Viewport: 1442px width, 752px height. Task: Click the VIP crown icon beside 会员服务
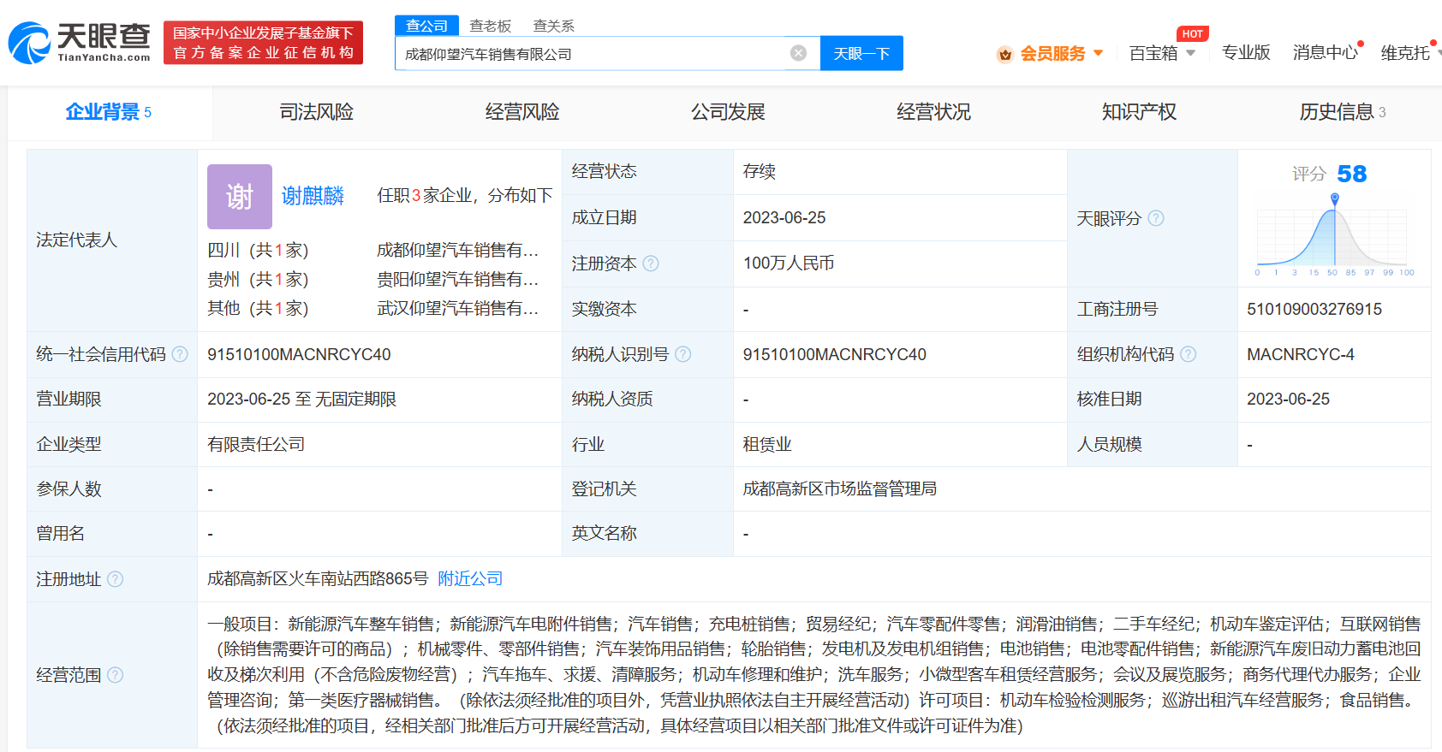(1005, 54)
